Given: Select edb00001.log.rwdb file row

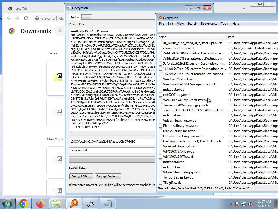Looking at the screenshot, I should coord(176,95).
